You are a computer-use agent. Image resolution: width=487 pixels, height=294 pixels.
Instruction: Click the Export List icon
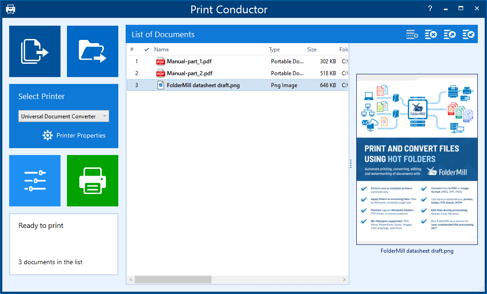click(x=449, y=34)
